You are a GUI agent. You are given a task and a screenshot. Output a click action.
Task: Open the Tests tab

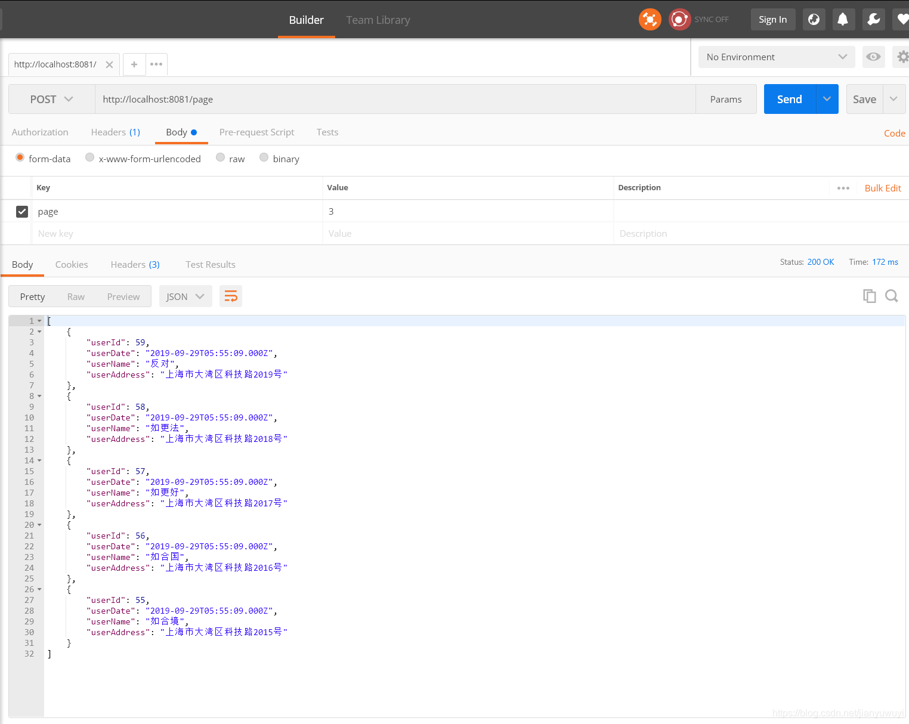327,132
